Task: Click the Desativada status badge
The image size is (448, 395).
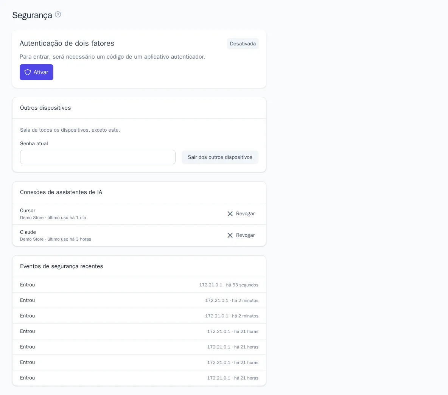Action: click(x=243, y=44)
